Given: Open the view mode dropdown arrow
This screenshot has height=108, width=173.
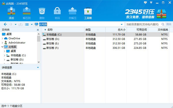Looking at the screenshot, I should pos(32,24).
